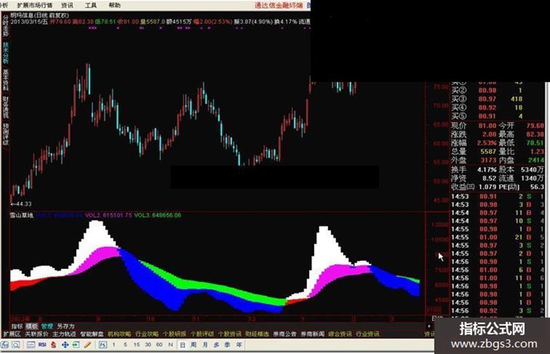This screenshot has width=550, height=354.
Task: Open the 扩展市场行情 menu
Action: (x=35, y=5)
